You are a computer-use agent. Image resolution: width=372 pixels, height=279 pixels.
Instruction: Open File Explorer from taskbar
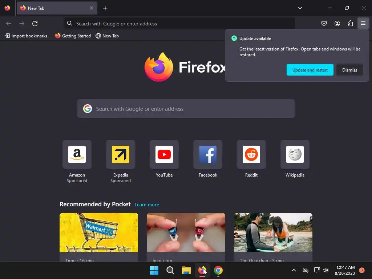186,270
